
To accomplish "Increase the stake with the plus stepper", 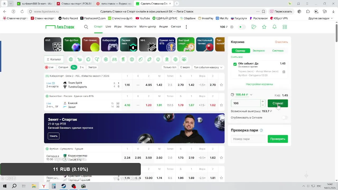I will tap(262, 101).
